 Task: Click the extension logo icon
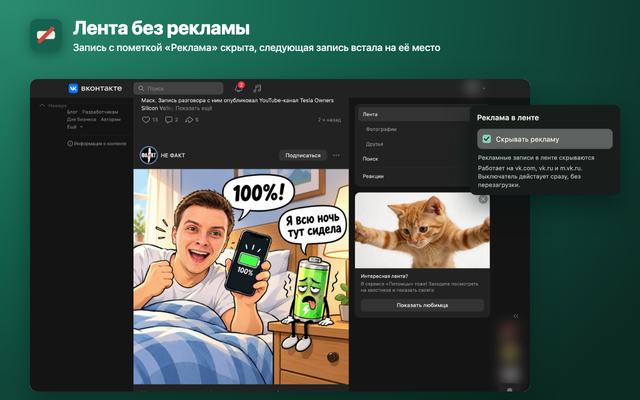tap(46, 34)
